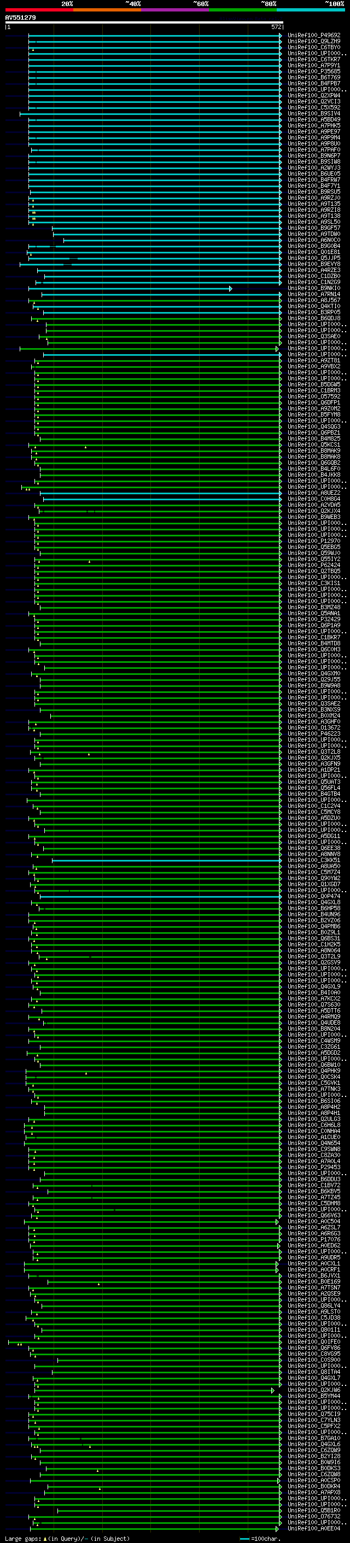Select label UniRef100_Q5JJP5
This screenshot has height=1543, width=350.
(x=314, y=258)
